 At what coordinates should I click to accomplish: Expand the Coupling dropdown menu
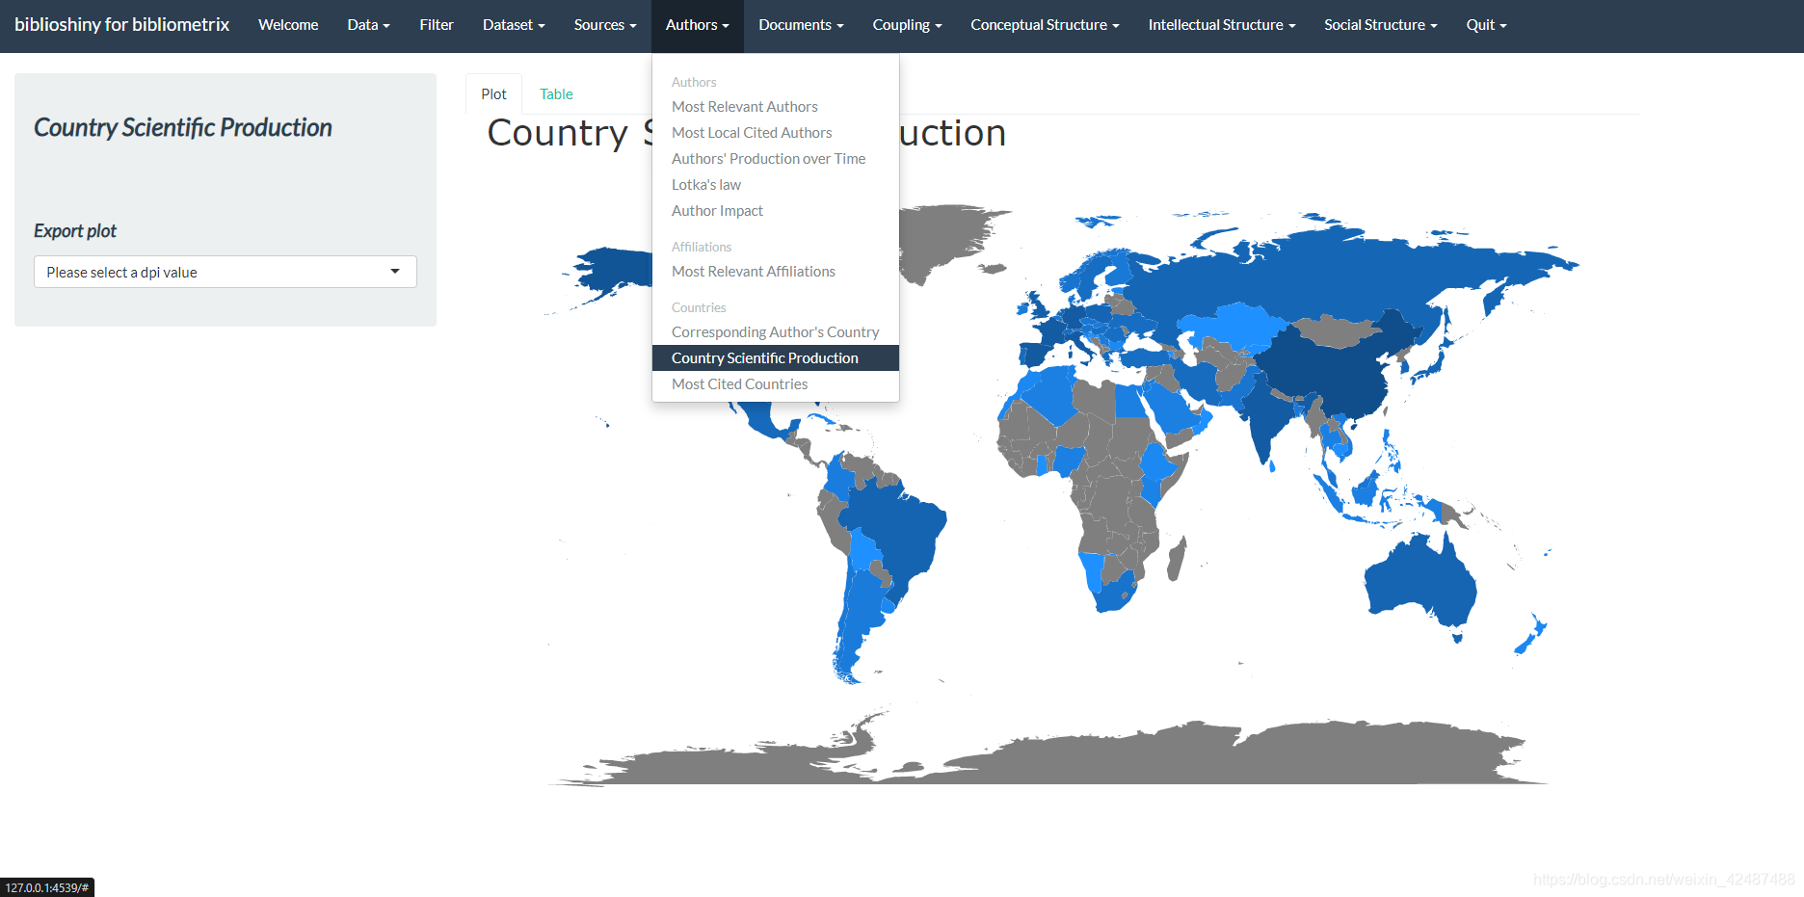click(907, 25)
